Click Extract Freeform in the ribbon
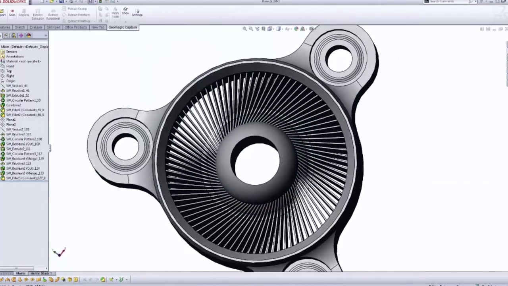The height and width of the screenshot is (286, 508). [76, 15]
